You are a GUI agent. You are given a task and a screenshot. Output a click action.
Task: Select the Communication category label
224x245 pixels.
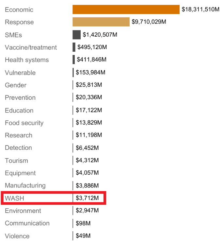(x=27, y=223)
